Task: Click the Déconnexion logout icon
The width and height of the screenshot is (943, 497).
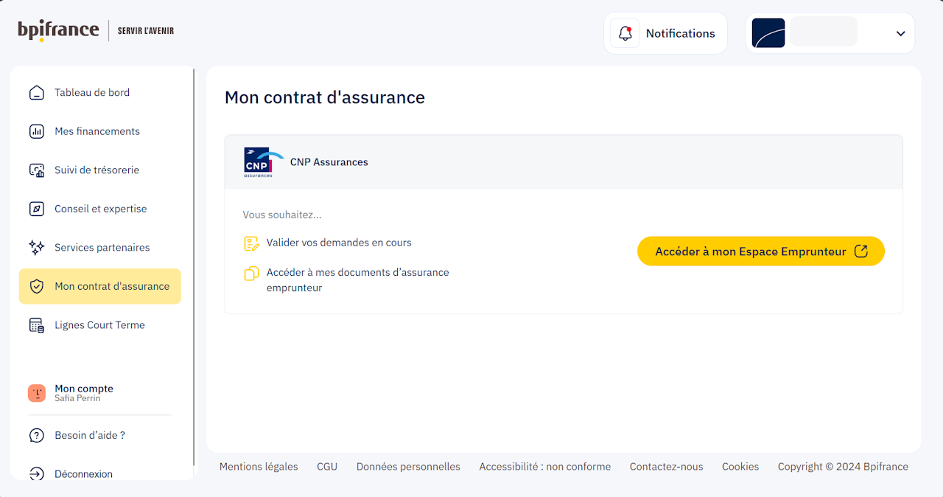Action: 36,474
